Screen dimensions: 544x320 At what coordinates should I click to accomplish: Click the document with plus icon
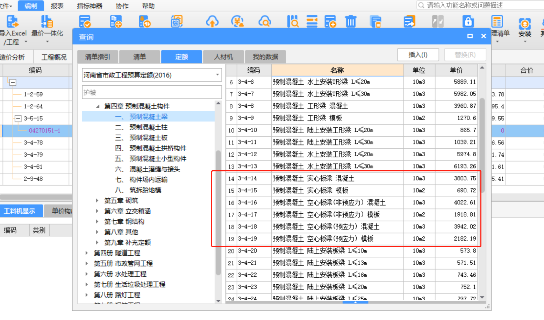pyautogui.click(x=330, y=22)
